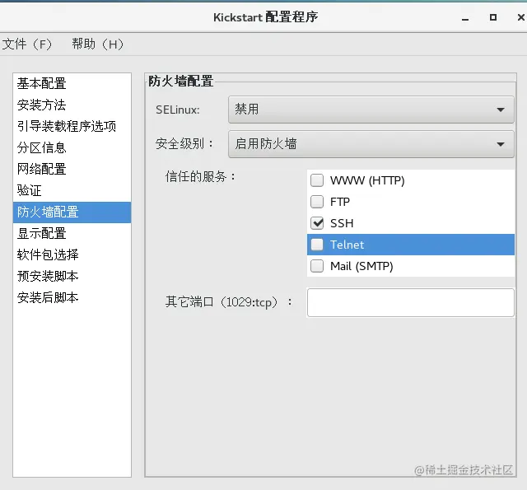Open 引导装载程序选项 section
This screenshot has width=527, height=490.
pyautogui.click(x=72, y=126)
